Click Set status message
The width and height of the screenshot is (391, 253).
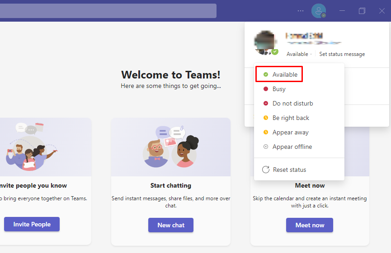[342, 54]
